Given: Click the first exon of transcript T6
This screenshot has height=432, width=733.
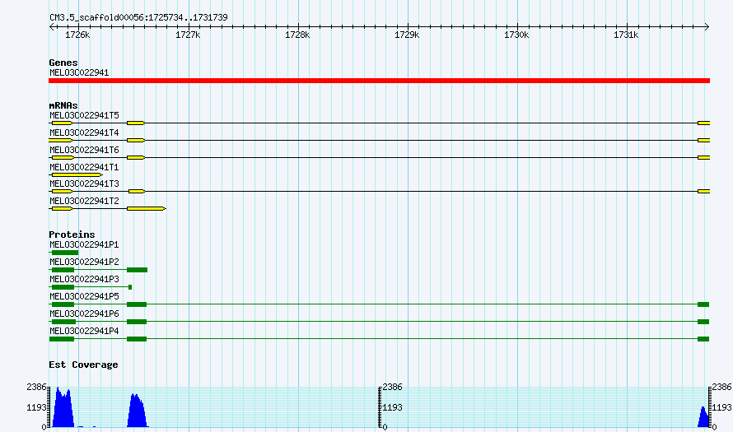Looking at the screenshot, I should click(x=63, y=157).
